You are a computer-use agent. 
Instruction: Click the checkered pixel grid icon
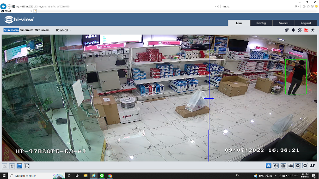pyautogui.click(x=300, y=30)
